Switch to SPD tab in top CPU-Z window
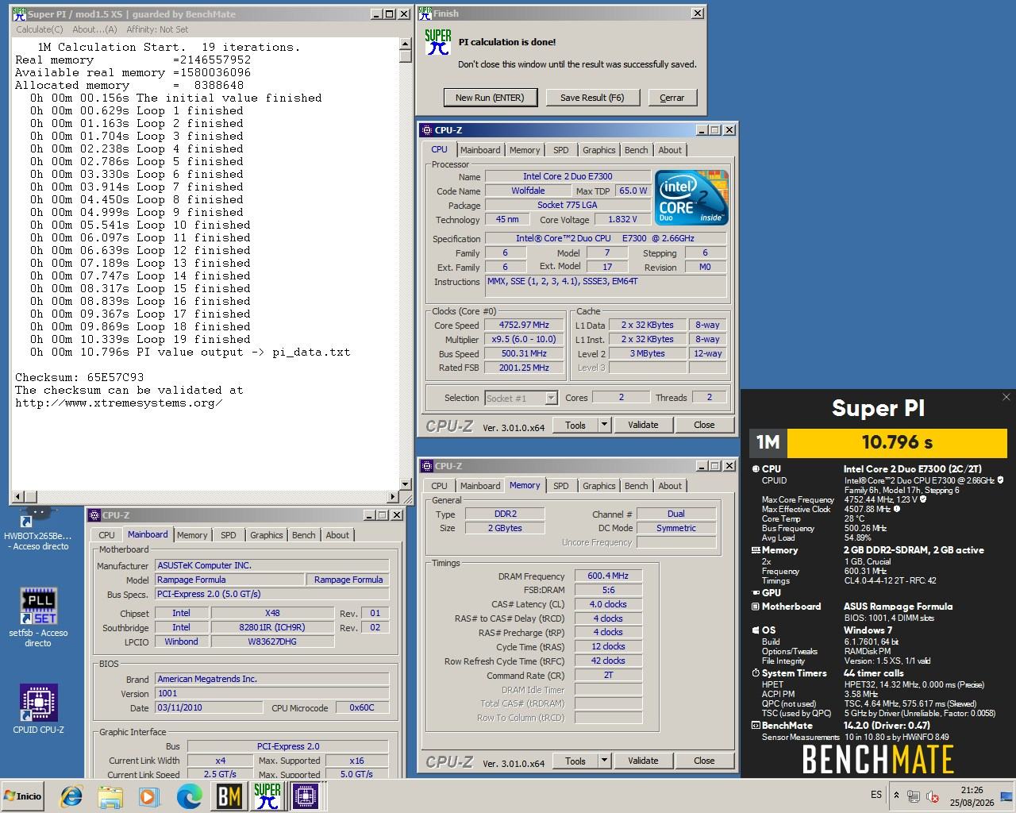This screenshot has height=813, width=1016. (x=561, y=150)
